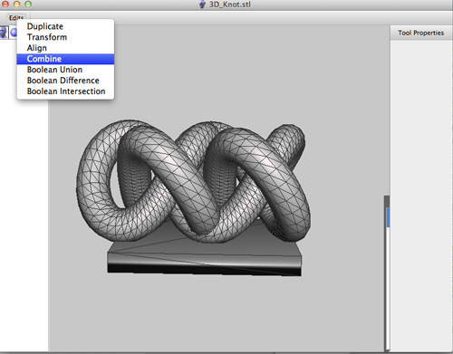
Task: Click the 3D_Knot.stl window title
Action: 230,5
